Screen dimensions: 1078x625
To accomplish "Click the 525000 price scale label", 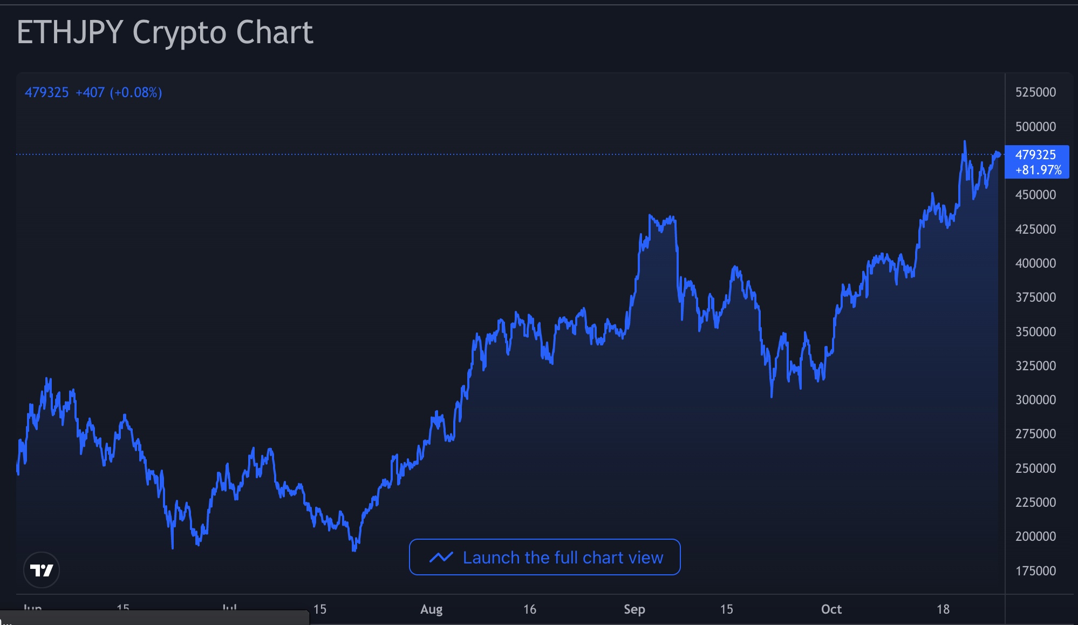I will (1035, 92).
